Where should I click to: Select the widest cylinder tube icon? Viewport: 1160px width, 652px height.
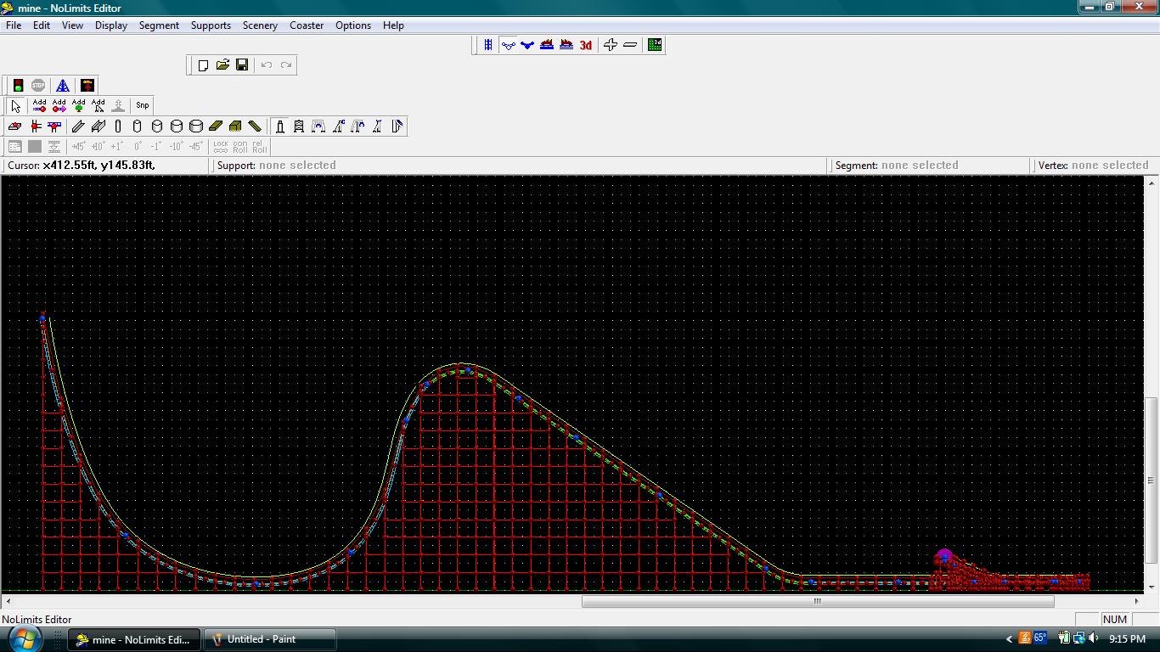[196, 126]
